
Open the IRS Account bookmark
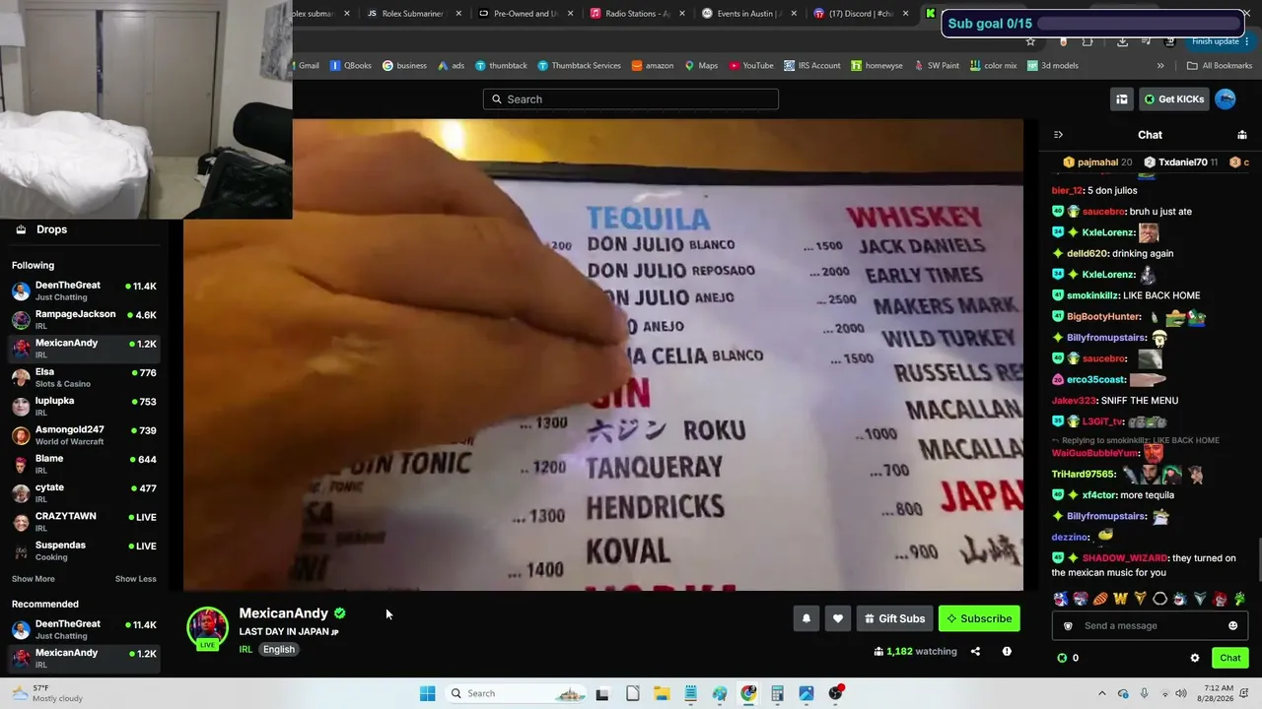coord(812,66)
